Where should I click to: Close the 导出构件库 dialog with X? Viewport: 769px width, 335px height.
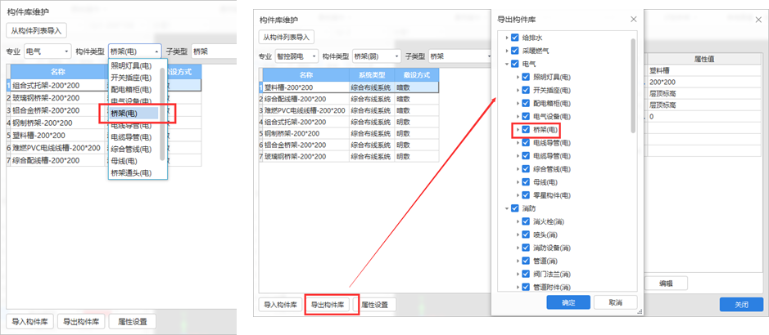[632, 19]
